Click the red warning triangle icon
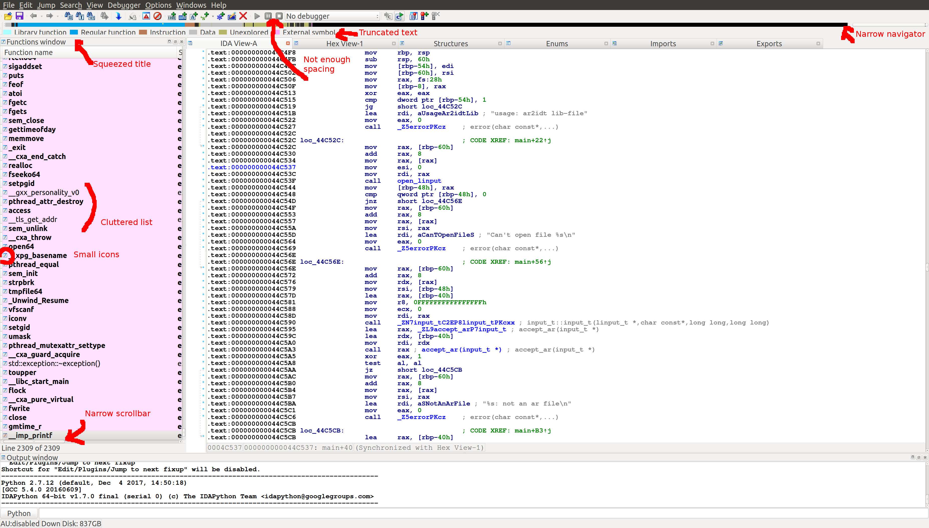Viewport: 929px width, 528px height. [146, 16]
